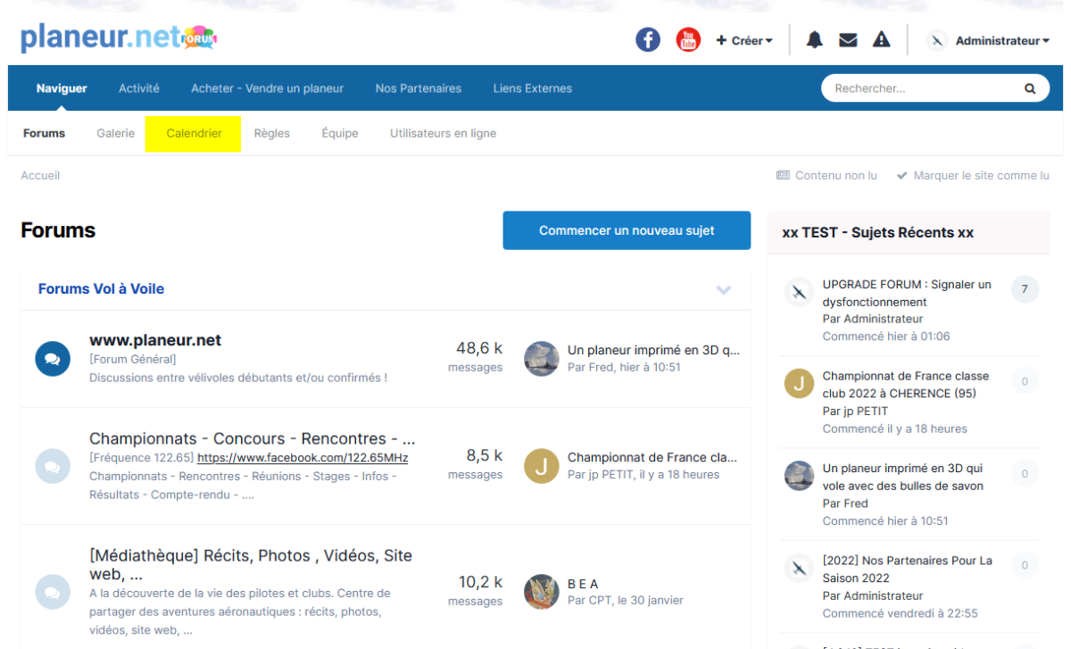This screenshot has height=649, width=1071.
Task: Open Acheter - Vendre un planeur tab
Action: (x=267, y=88)
